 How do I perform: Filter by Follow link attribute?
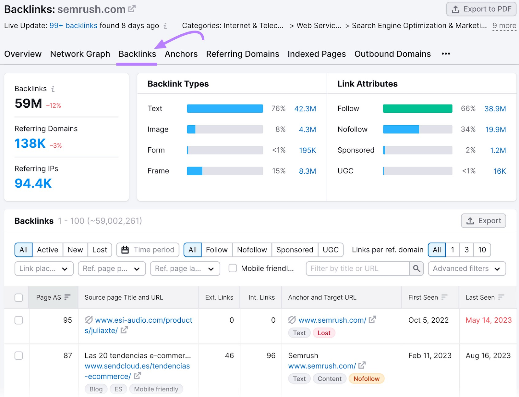tap(217, 250)
